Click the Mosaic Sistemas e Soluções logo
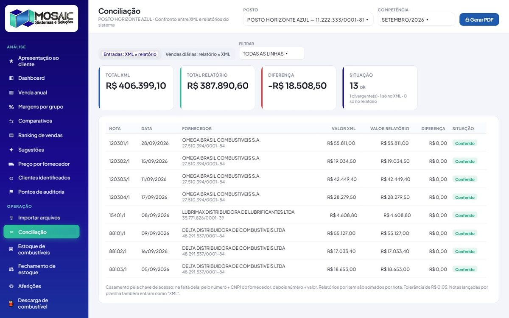The height and width of the screenshot is (318, 509). point(42,18)
